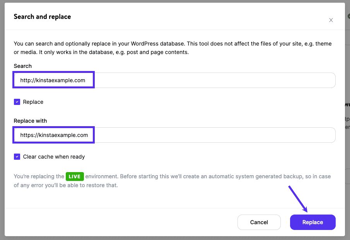
Task: Click the Search field label
Action: (x=23, y=66)
